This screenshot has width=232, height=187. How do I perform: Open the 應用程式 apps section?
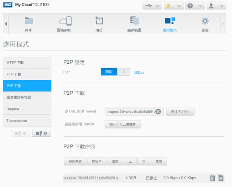pyautogui.click(x=169, y=24)
